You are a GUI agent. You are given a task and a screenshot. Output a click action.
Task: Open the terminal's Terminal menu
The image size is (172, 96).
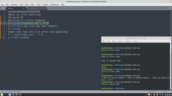128,41
